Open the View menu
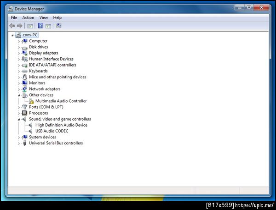276x210 pixels. point(44,17)
